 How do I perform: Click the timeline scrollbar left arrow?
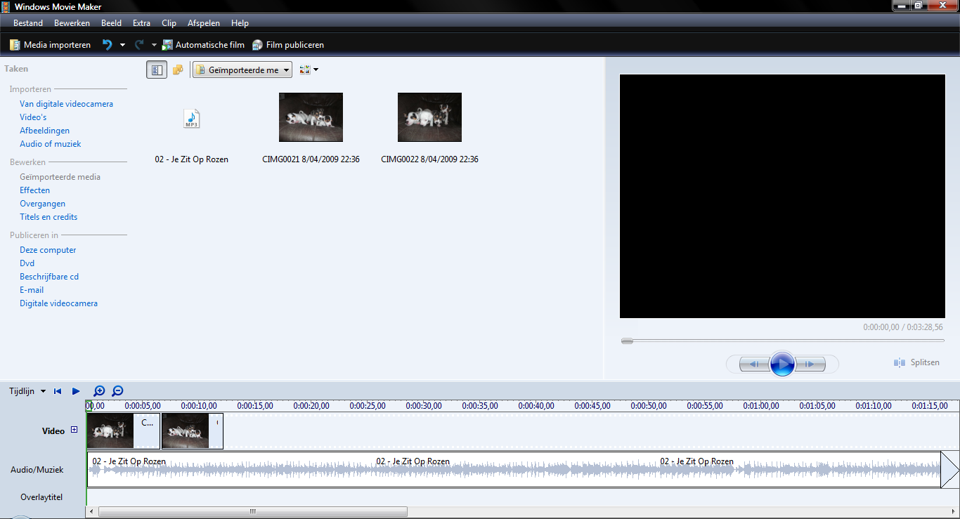[x=90, y=511]
